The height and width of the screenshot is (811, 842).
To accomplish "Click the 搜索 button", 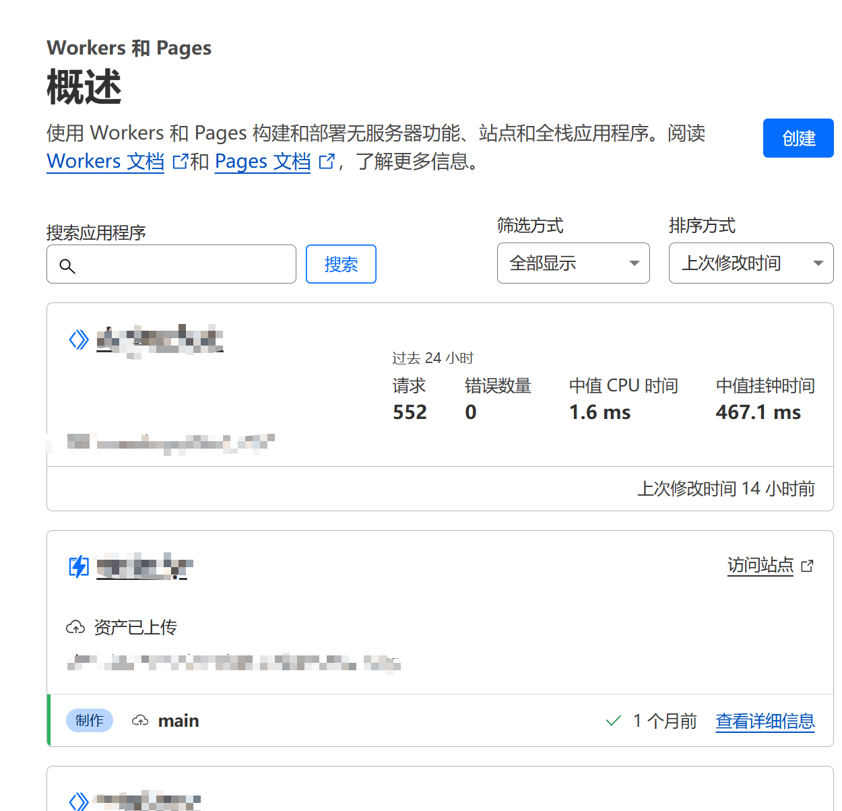I will pos(341,264).
